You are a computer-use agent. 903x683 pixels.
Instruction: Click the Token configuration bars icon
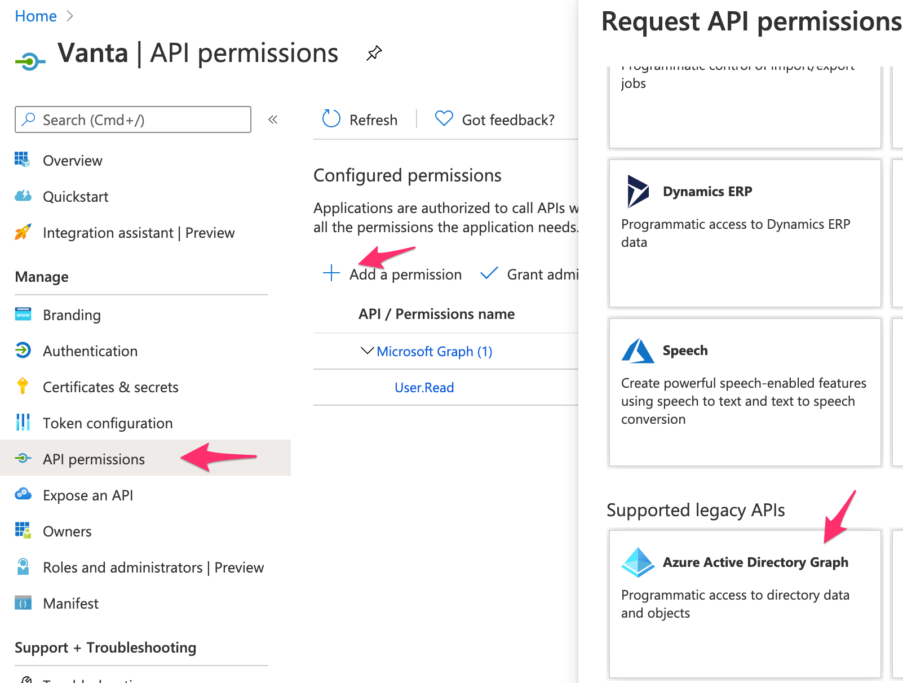click(x=23, y=422)
